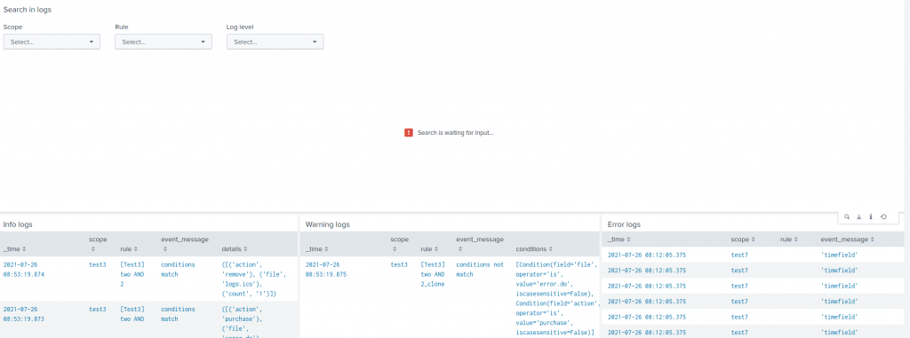Sort Error logs by event_message column
The width and height of the screenshot is (910, 338).
click(x=847, y=239)
